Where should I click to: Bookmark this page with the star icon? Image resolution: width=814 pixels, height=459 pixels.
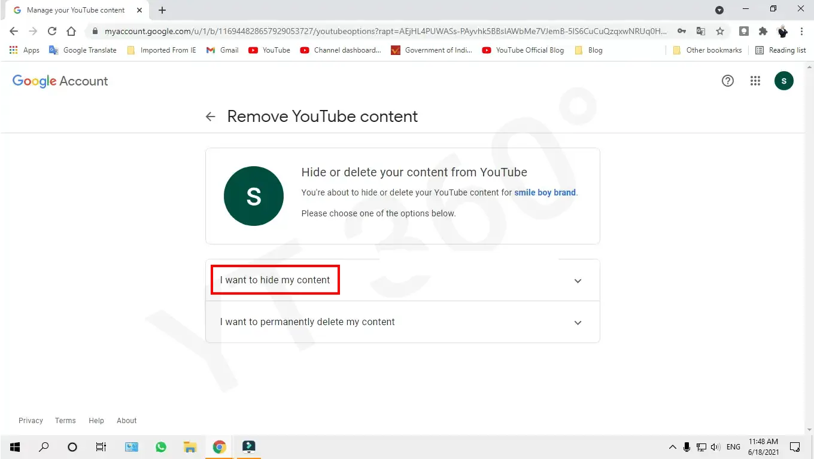pyautogui.click(x=720, y=31)
